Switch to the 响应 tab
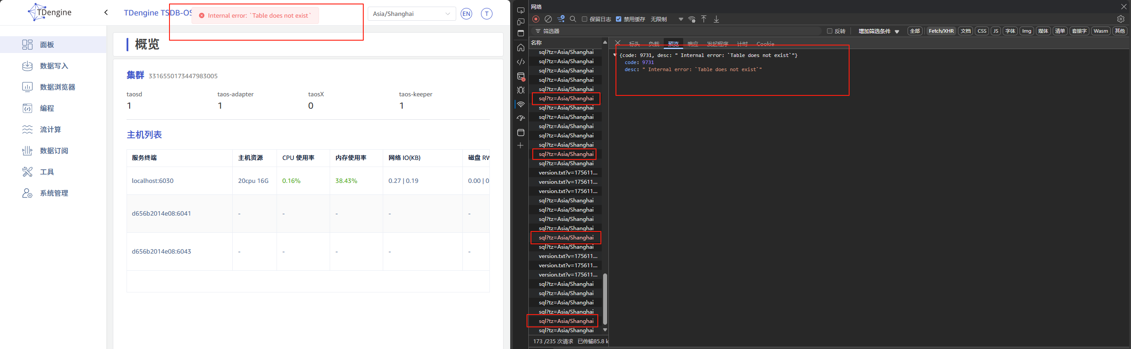This screenshot has height=349, width=1131. [692, 44]
